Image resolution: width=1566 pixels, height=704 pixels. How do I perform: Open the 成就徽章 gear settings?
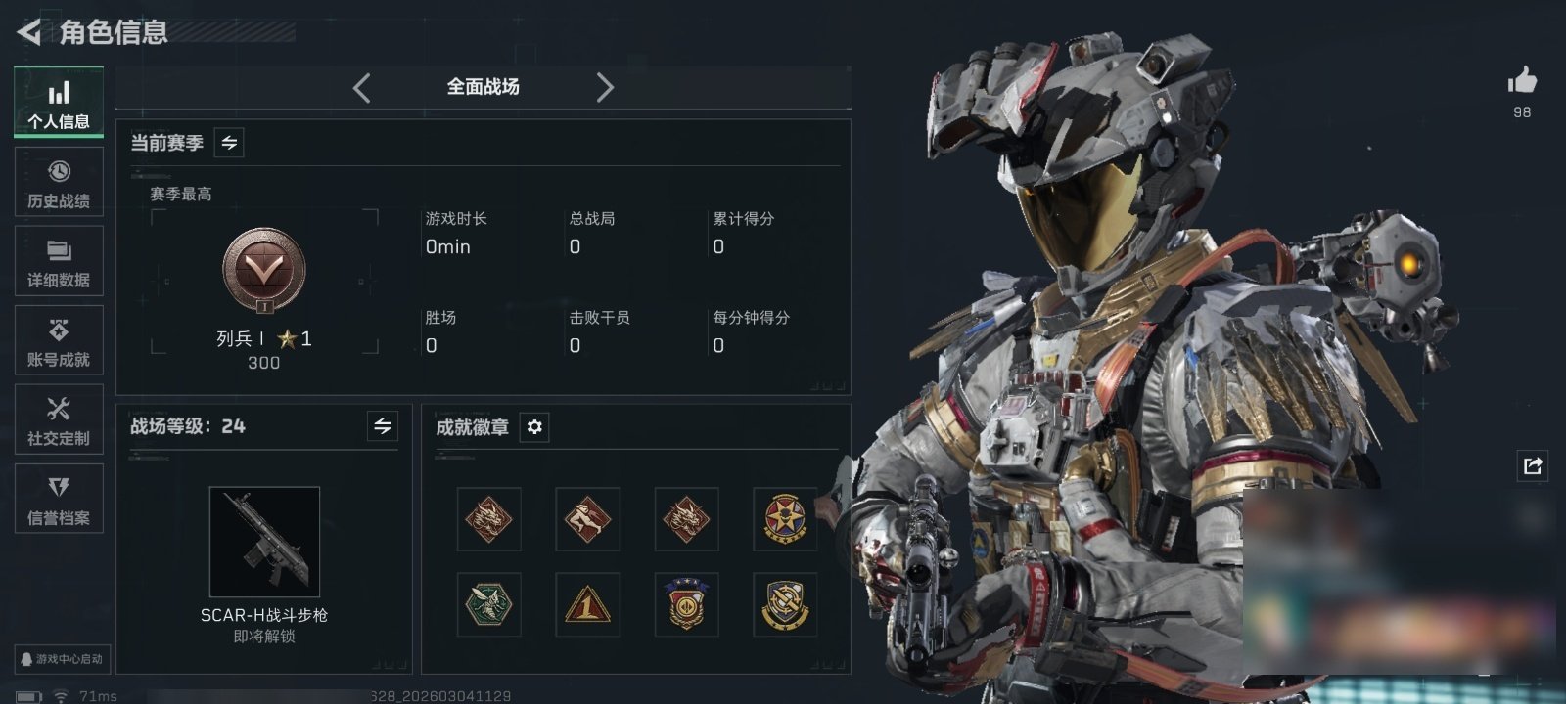pyautogui.click(x=534, y=427)
